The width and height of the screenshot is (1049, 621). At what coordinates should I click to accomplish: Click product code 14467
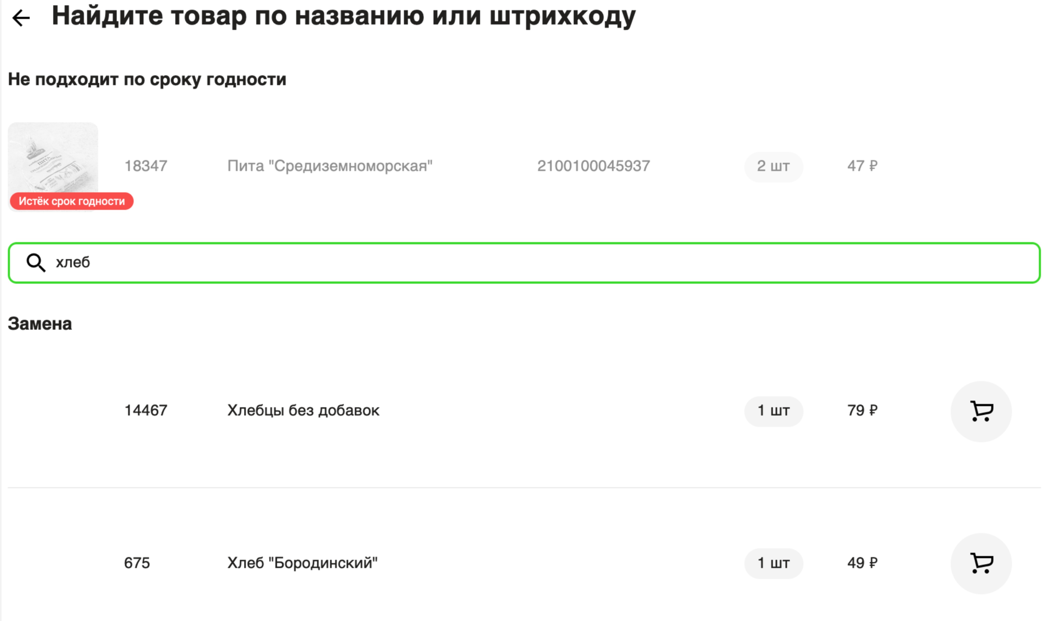pos(146,410)
